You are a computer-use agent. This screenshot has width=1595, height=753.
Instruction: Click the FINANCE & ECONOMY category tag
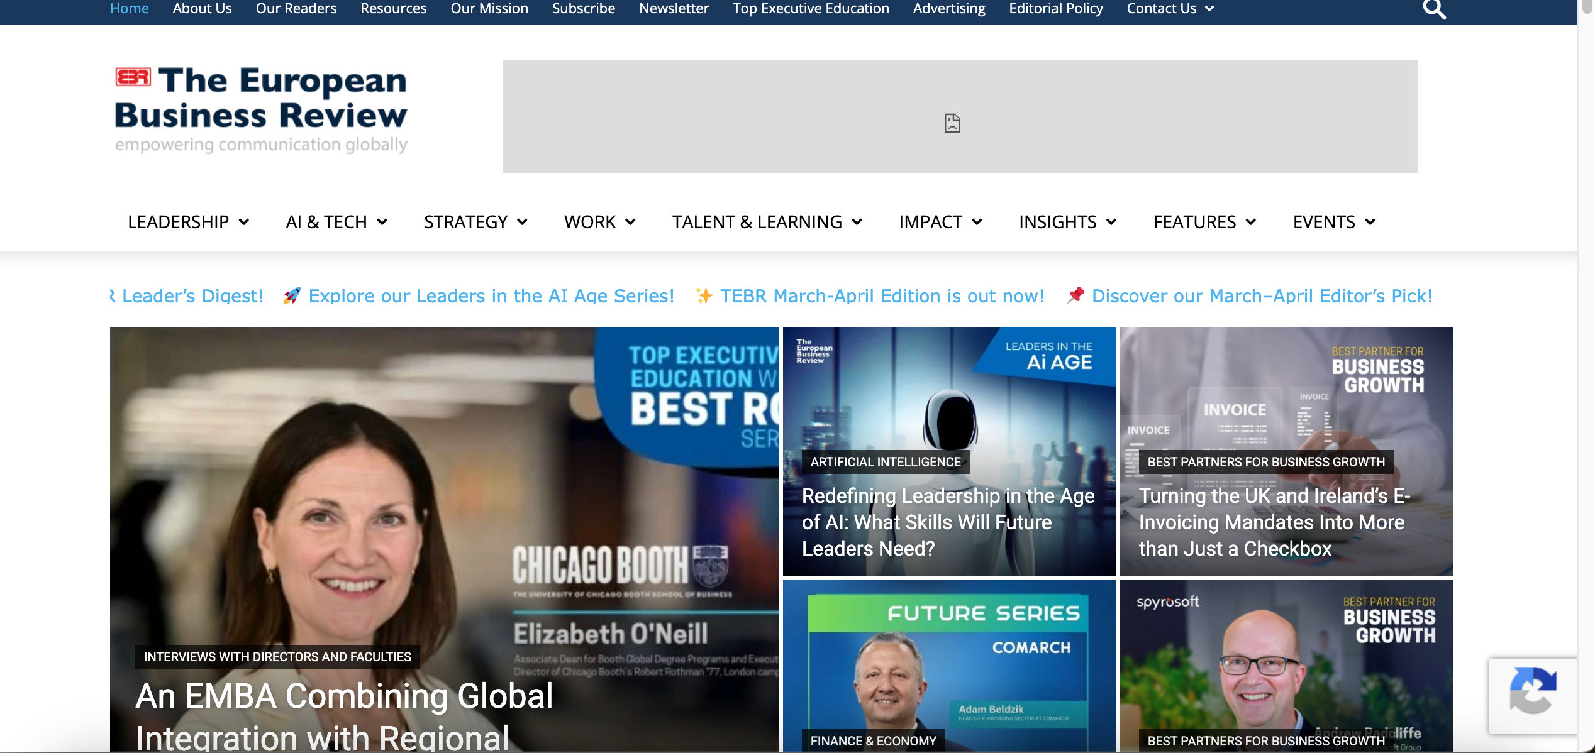pyautogui.click(x=874, y=741)
